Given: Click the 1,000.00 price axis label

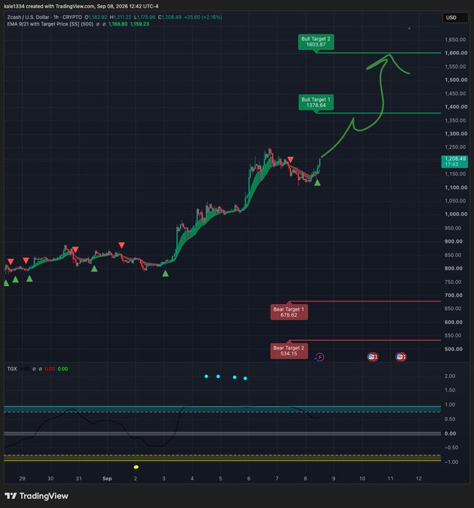Looking at the screenshot, I should [x=456, y=214].
